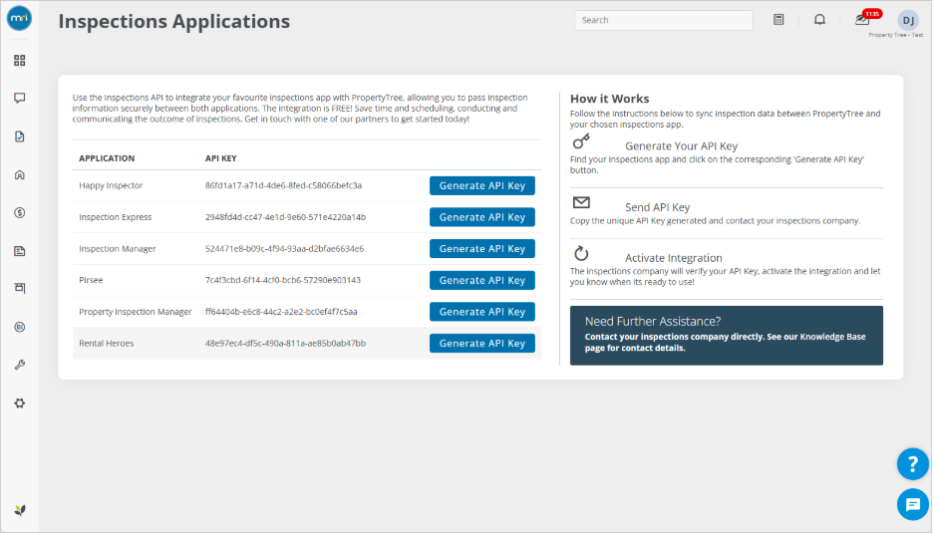The image size is (933, 533).
Task: Click the Need Further Assistance banner
Action: pyautogui.click(x=726, y=336)
